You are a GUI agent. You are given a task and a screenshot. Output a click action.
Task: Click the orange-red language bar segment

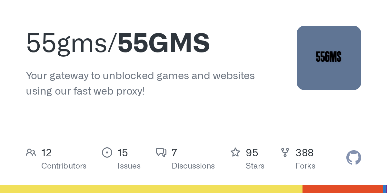click(343, 189)
